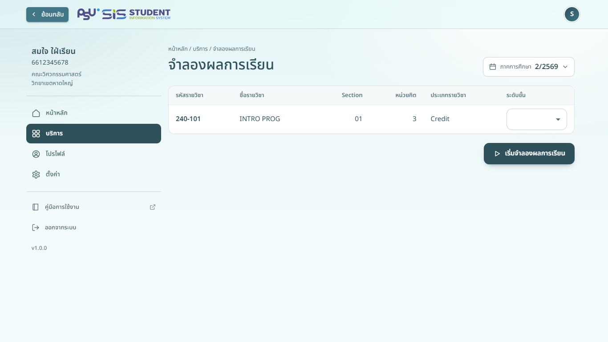
Task: Click the calendar icon in semester selector
Action: coord(493,67)
